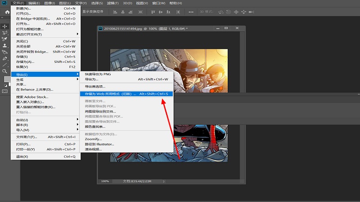Click the align vertical centers icon

click(x=161, y=12)
